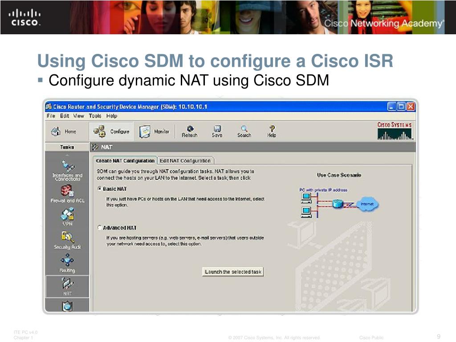Maximize the SDM window
The width and height of the screenshot is (456, 342).
[x=401, y=106]
